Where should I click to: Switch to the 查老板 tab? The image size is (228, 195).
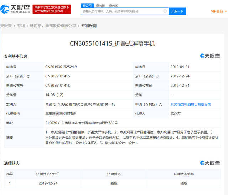coord(100,6)
